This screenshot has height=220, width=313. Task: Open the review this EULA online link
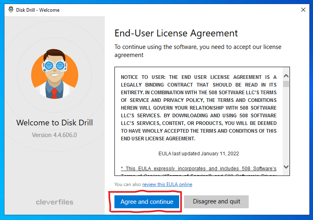tap(167, 184)
